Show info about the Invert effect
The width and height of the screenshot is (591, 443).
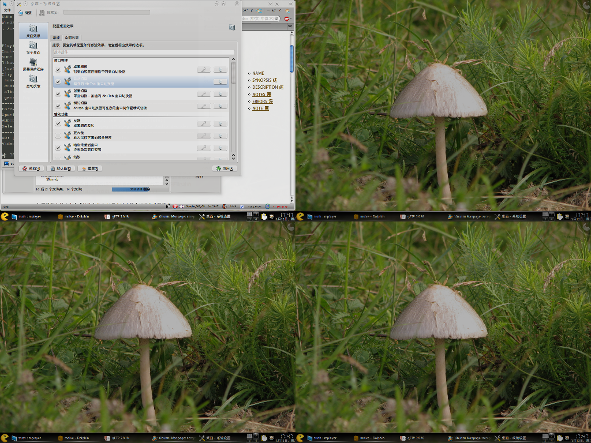click(220, 123)
